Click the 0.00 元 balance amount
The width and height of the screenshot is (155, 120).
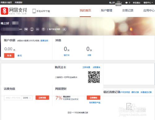click(x=10, y=49)
